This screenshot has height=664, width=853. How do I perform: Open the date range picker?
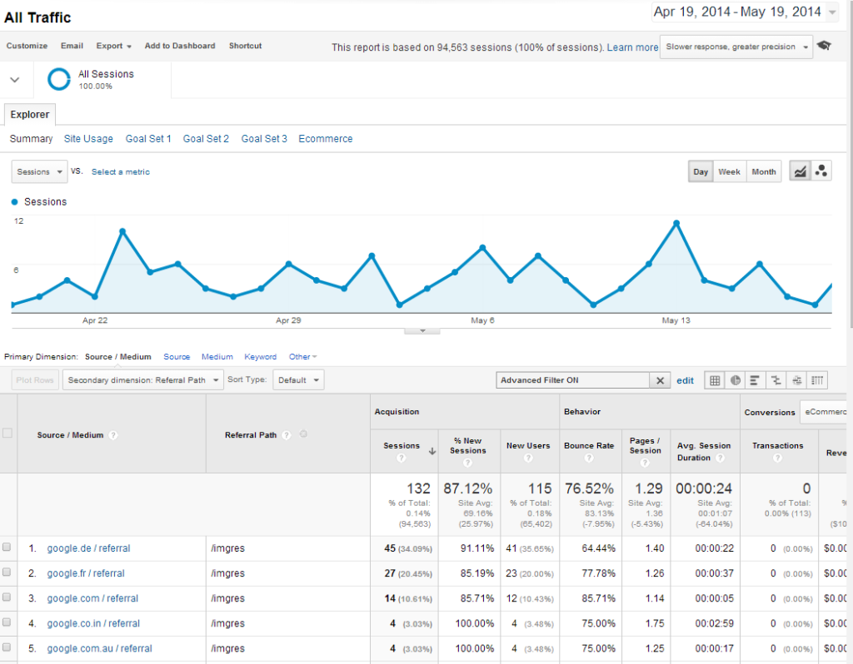tap(745, 12)
